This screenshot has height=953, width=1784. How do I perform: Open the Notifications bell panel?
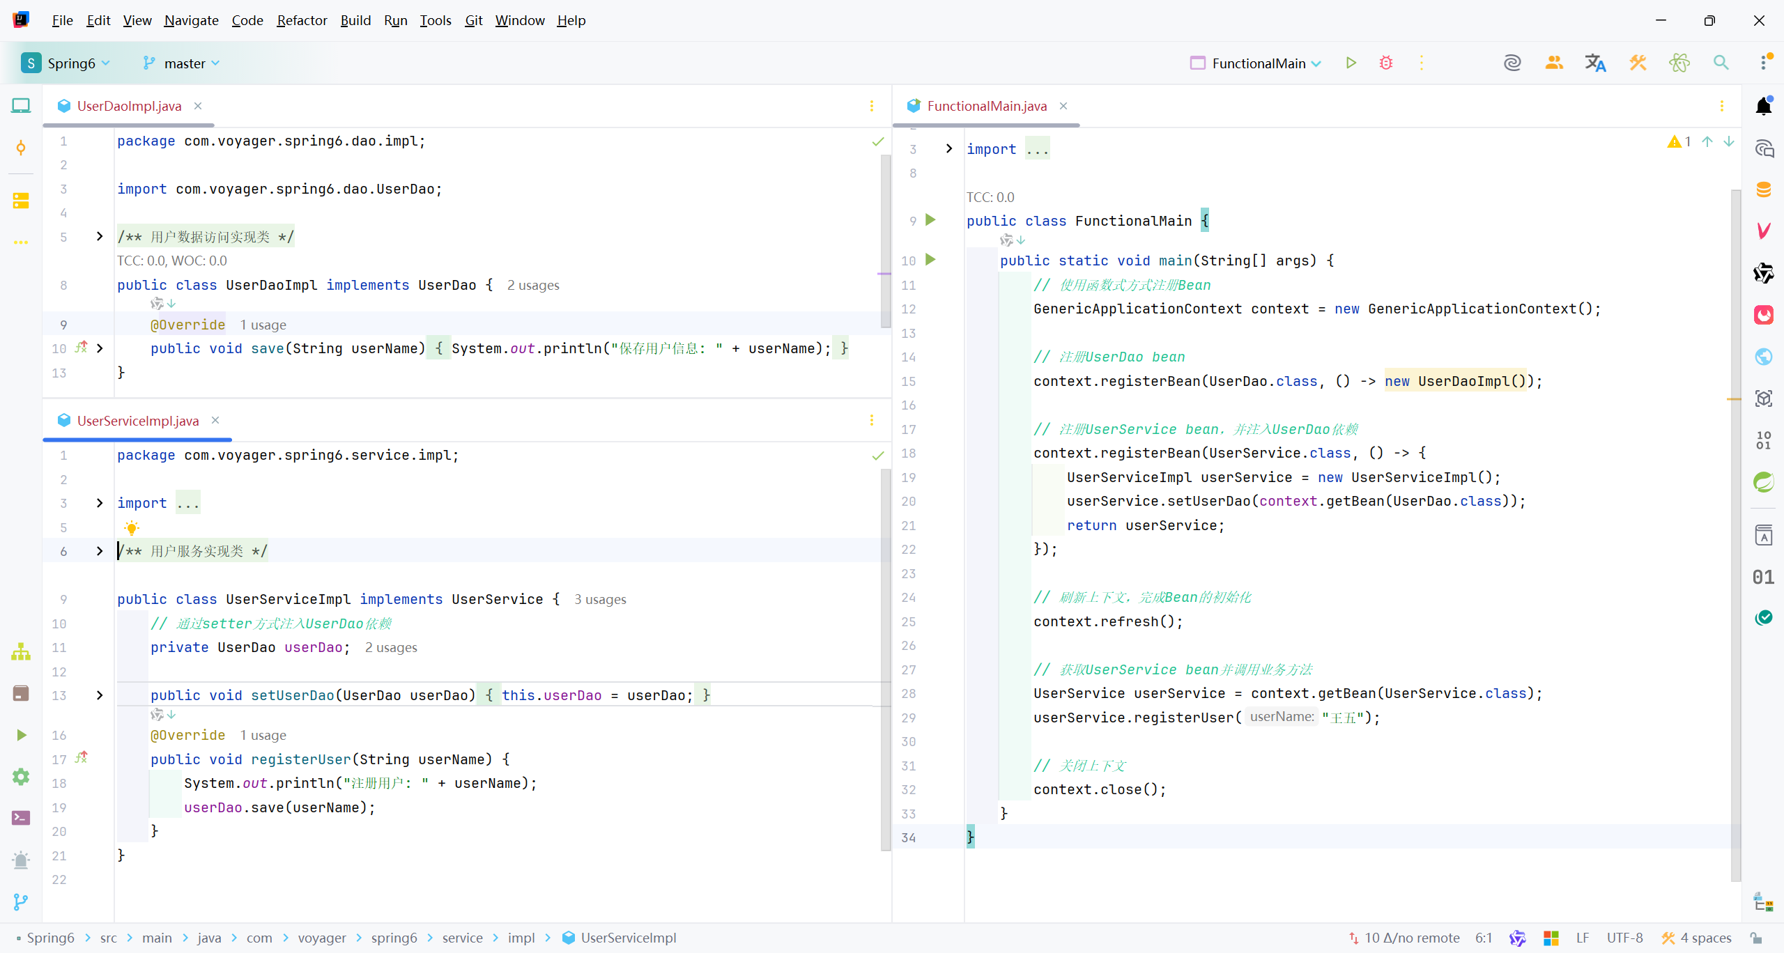coord(1763,107)
